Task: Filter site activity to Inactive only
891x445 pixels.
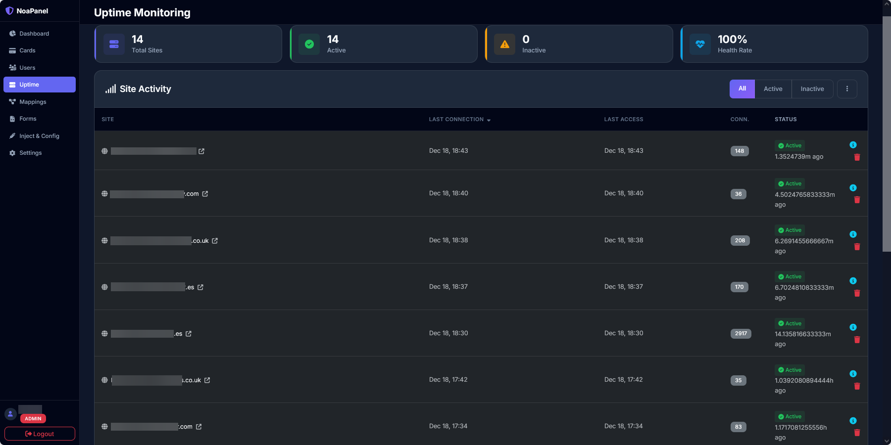Action: 812,89
